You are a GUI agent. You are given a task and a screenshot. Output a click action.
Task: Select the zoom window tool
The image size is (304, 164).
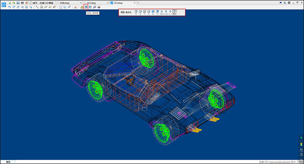pyautogui.click(x=22, y=7)
